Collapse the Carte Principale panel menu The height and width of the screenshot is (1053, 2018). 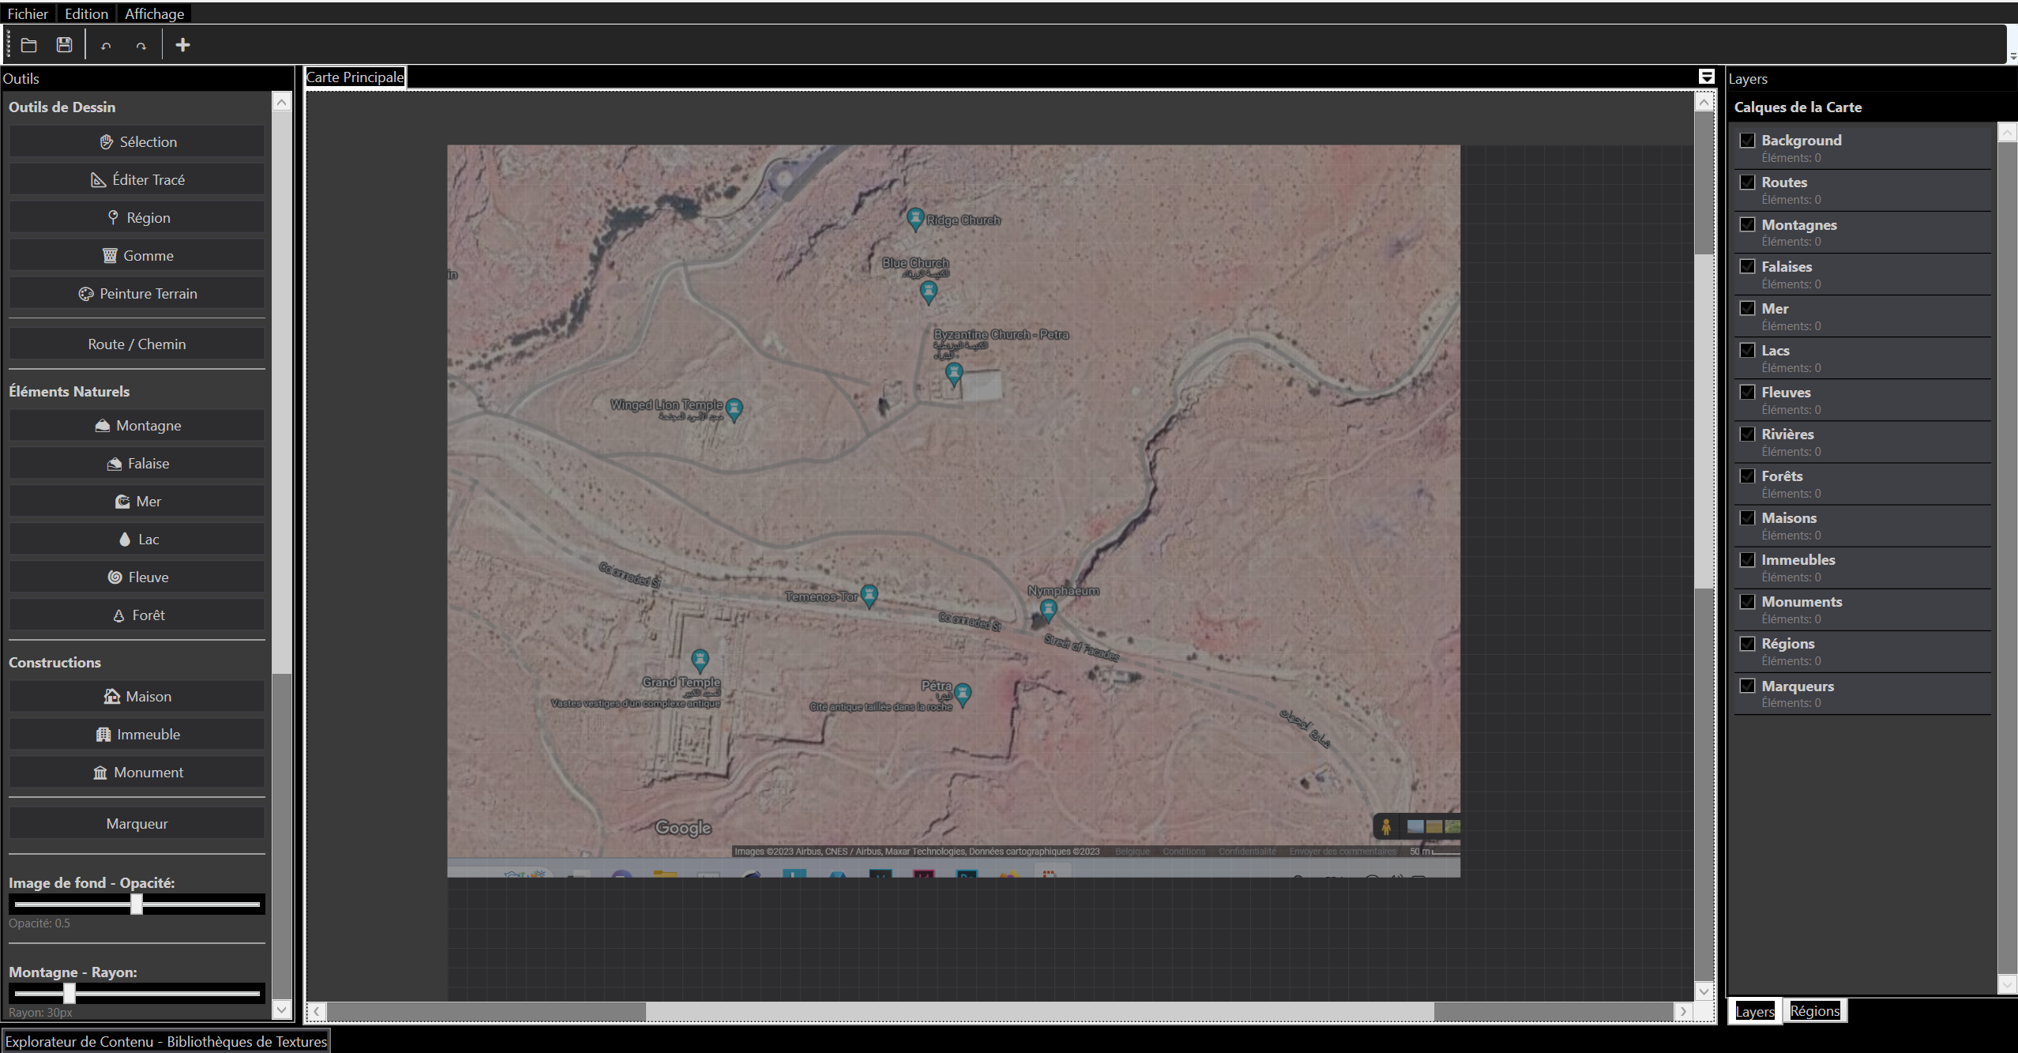coord(1705,76)
